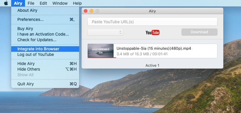The width and height of the screenshot is (241, 113).
Task: Open the File menu
Action: (x=31, y=3)
